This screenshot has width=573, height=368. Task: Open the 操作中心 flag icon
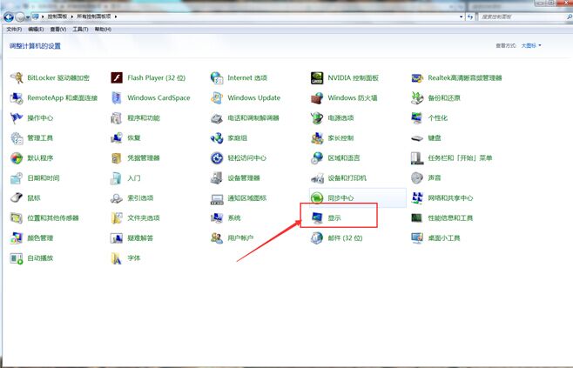tap(17, 118)
